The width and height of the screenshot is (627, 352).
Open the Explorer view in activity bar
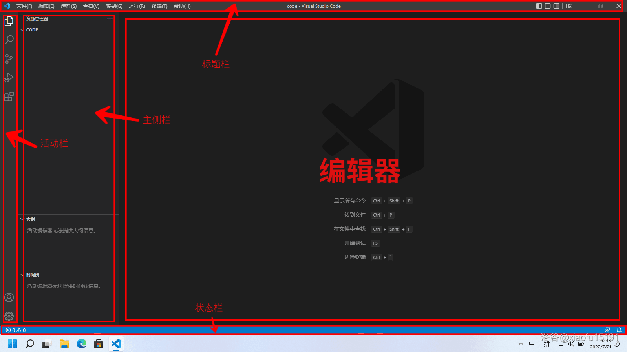click(x=9, y=21)
